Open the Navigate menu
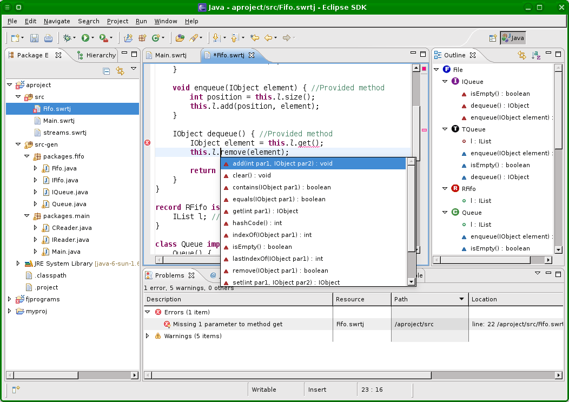The width and height of the screenshot is (569, 402). [57, 21]
